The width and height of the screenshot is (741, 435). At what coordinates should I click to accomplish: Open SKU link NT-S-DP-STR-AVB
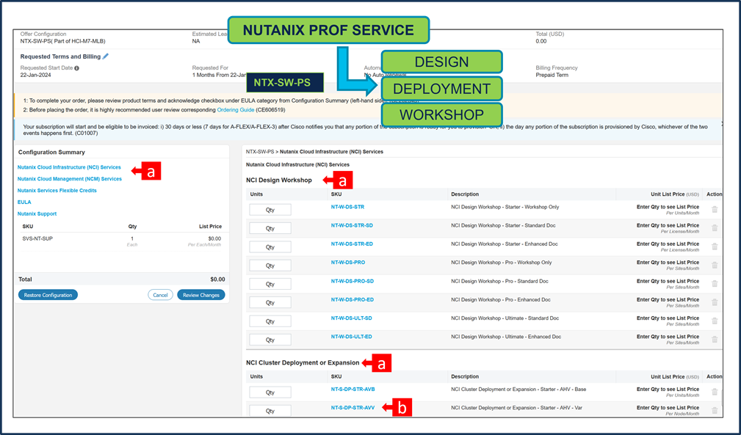click(353, 390)
